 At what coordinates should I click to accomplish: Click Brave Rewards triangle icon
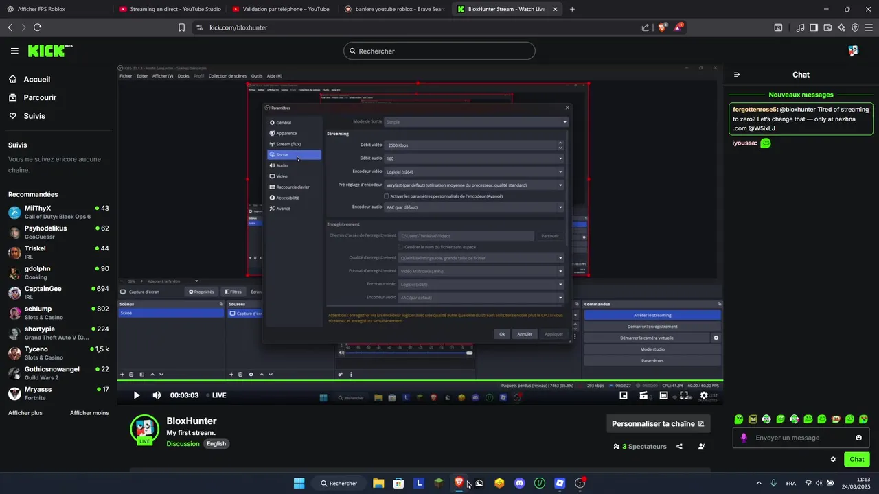click(x=678, y=27)
